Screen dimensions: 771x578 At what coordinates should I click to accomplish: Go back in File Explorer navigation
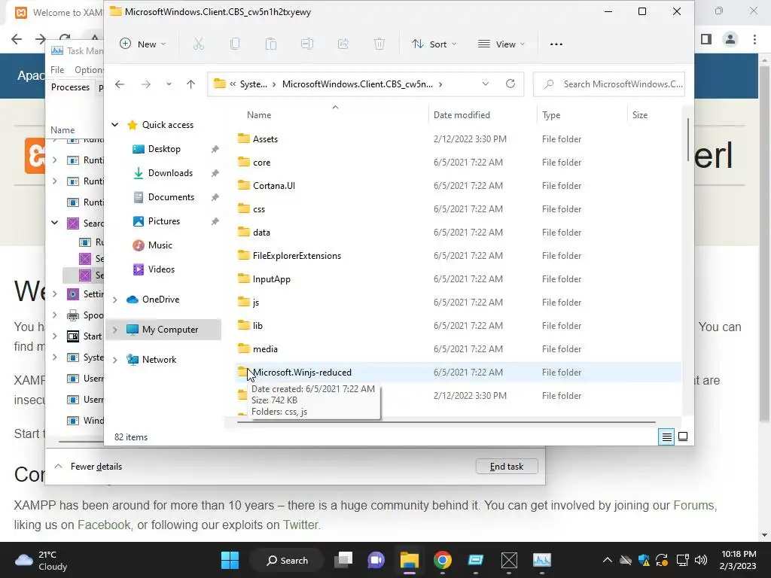pyautogui.click(x=120, y=84)
